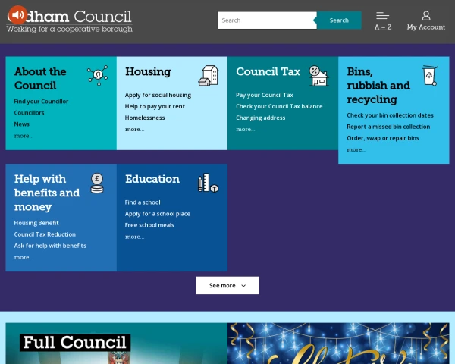Screen dimensions: 455x364
Task: Open the Council Tax heading link
Action: [x=268, y=71]
